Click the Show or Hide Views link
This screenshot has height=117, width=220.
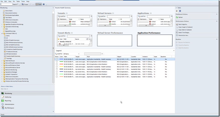click(x=7, y=86)
